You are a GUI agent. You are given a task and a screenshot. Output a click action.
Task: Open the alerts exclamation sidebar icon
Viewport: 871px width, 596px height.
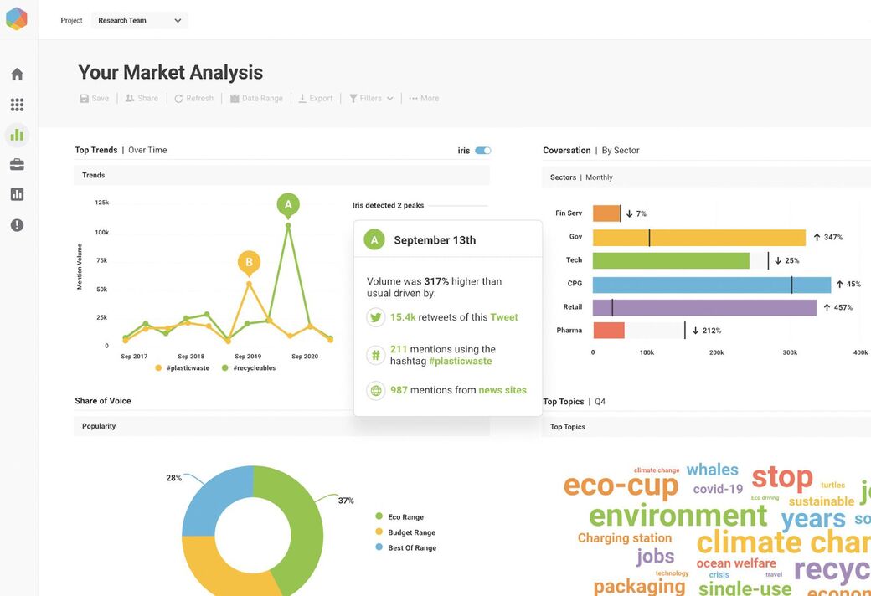pyautogui.click(x=18, y=225)
